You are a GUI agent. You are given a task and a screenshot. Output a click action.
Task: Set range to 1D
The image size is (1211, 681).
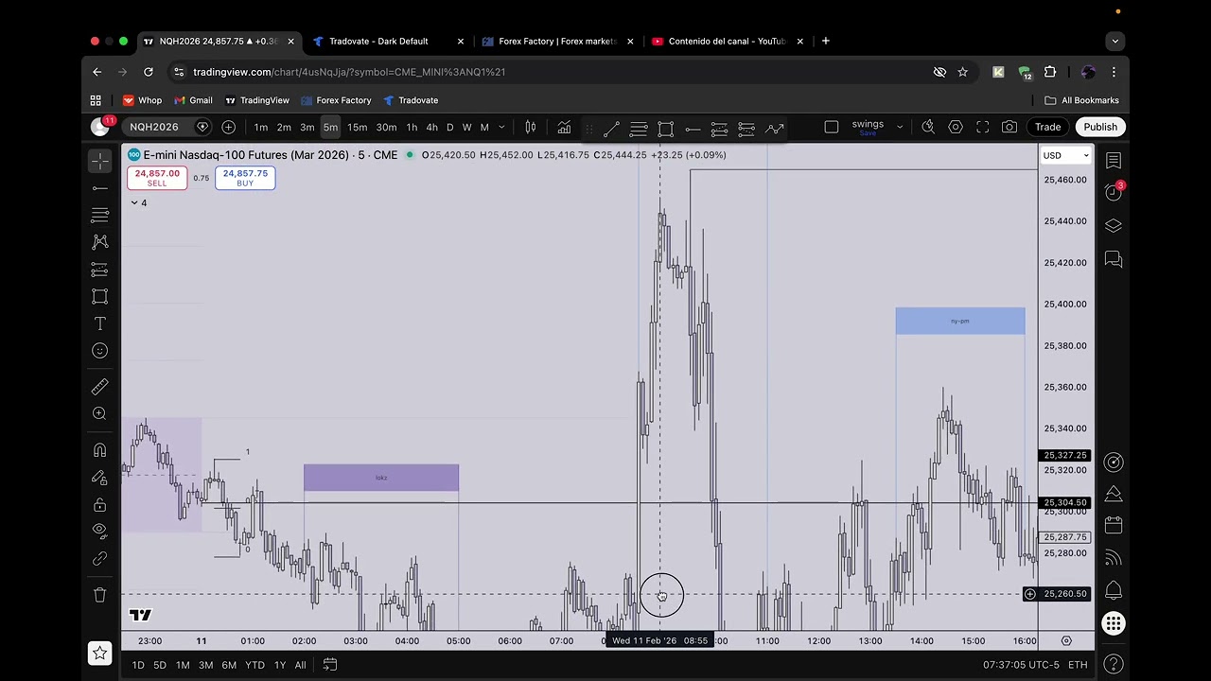click(138, 665)
